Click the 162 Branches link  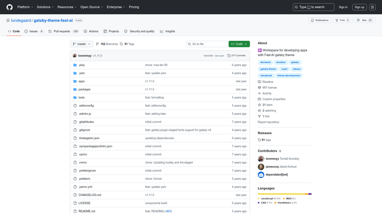coord(107,44)
